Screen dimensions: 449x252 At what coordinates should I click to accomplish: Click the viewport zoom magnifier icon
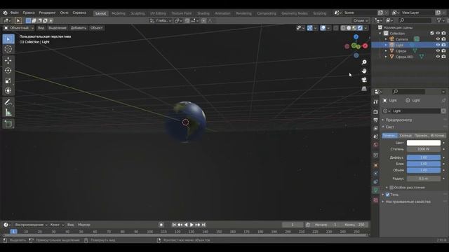pyautogui.click(x=364, y=62)
